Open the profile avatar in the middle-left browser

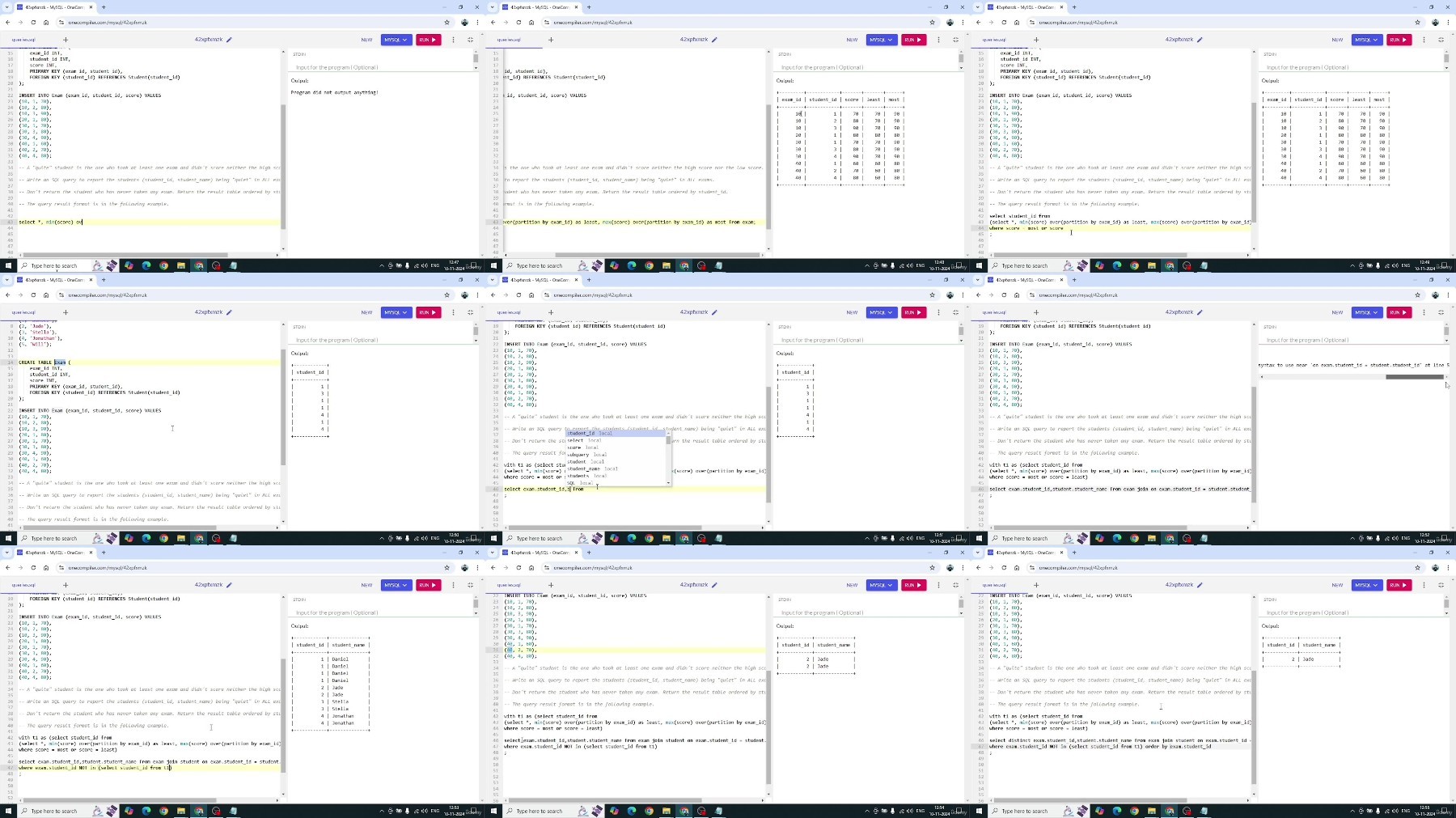click(464, 295)
